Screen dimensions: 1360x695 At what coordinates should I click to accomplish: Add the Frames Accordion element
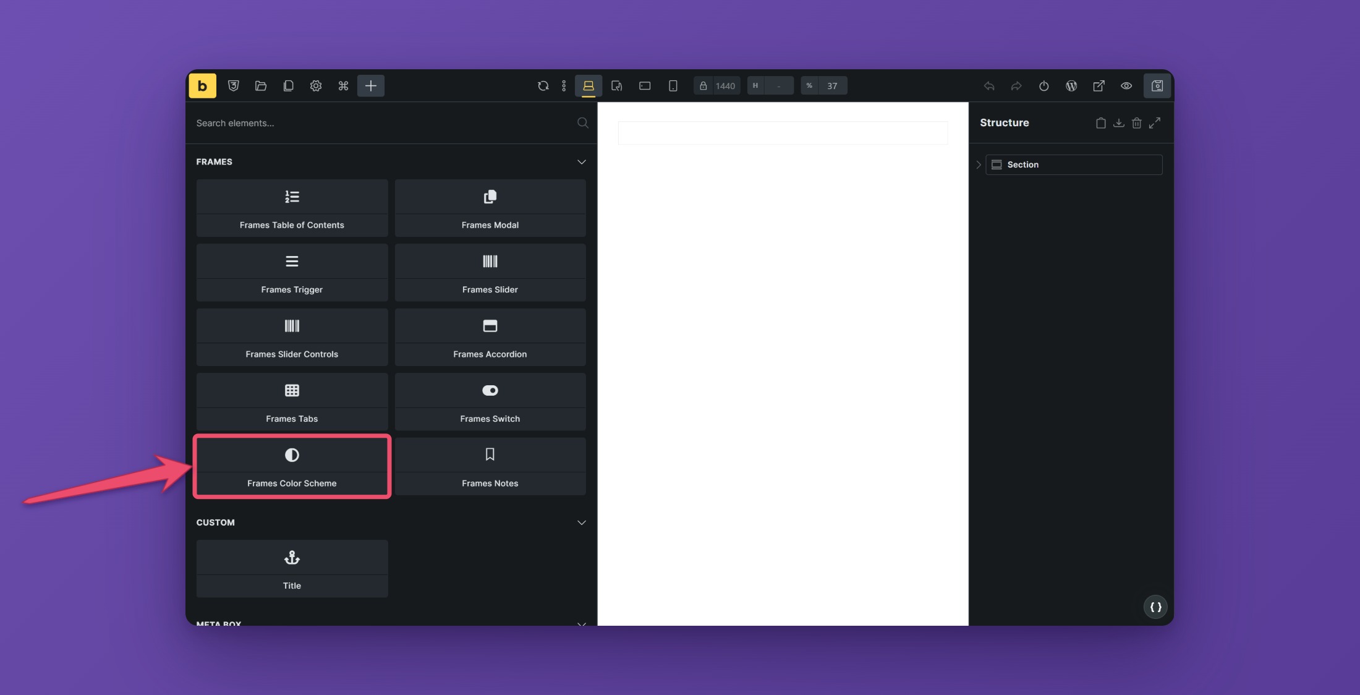pyautogui.click(x=490, y=337)
